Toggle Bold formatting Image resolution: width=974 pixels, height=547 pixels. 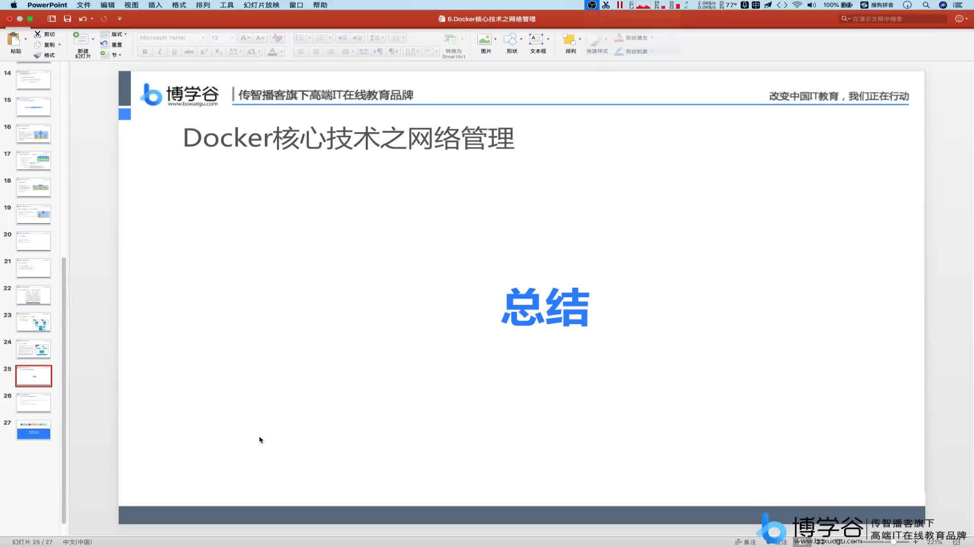[145, 52]
